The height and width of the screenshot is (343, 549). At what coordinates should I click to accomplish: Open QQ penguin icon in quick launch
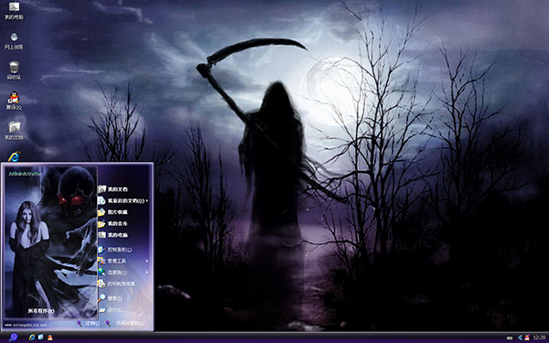pos(49,337)
